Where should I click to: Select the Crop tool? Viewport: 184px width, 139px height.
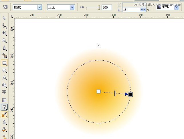click(4, 33)
